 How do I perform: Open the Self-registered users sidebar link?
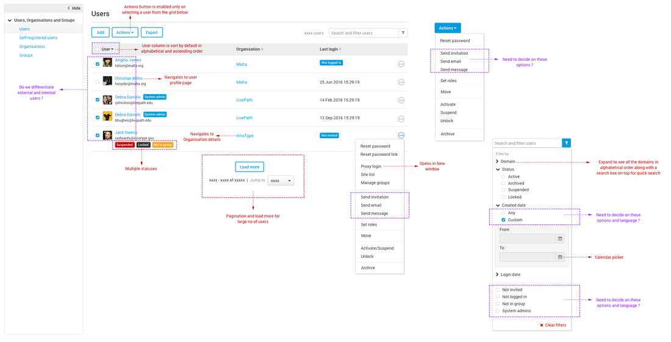point(38,38)
